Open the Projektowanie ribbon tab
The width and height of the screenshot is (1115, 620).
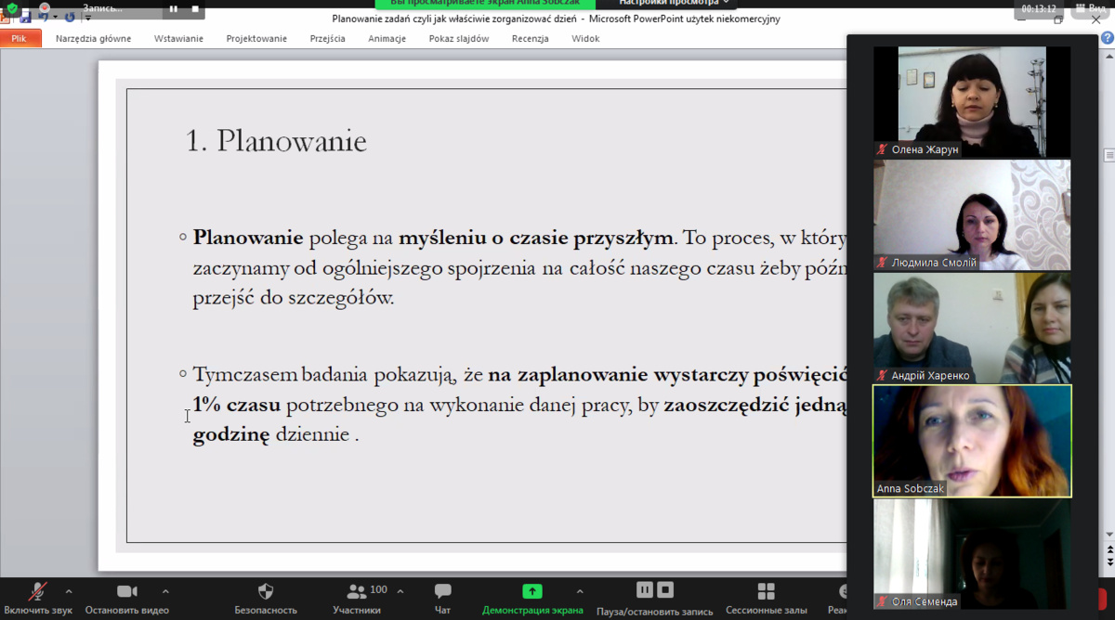[256, 39]
